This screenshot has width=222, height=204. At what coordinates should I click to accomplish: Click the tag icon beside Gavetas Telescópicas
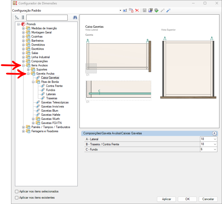pyautogui.click(x=38, y=102)
